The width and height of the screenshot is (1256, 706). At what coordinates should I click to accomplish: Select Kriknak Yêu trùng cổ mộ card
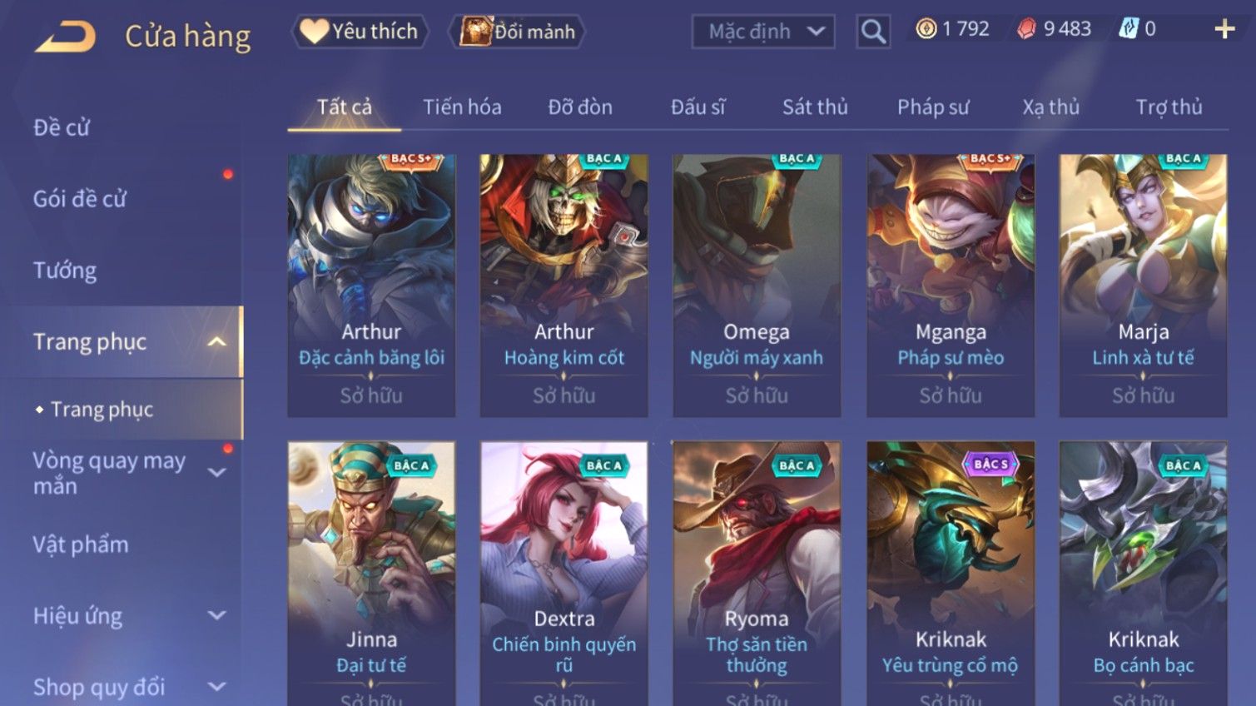[x=951, y=574]
